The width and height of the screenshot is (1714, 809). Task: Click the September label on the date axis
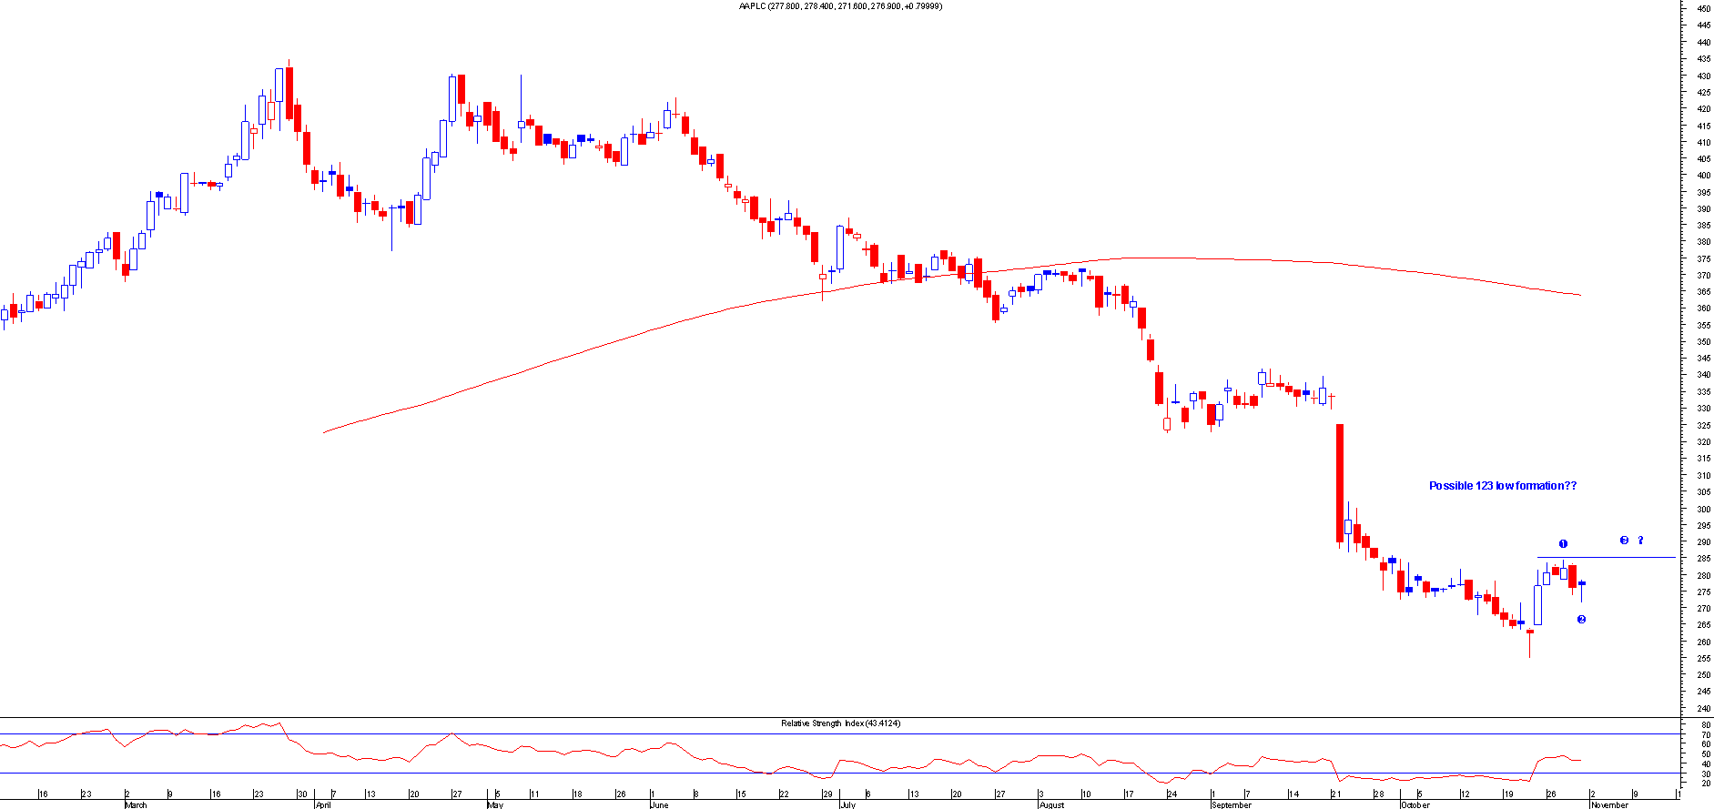(1232, 804)
